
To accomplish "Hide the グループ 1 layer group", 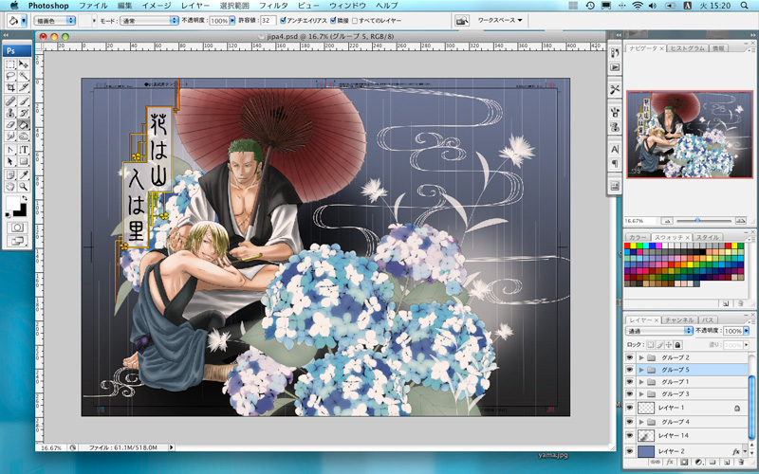I will pos(629,382).
